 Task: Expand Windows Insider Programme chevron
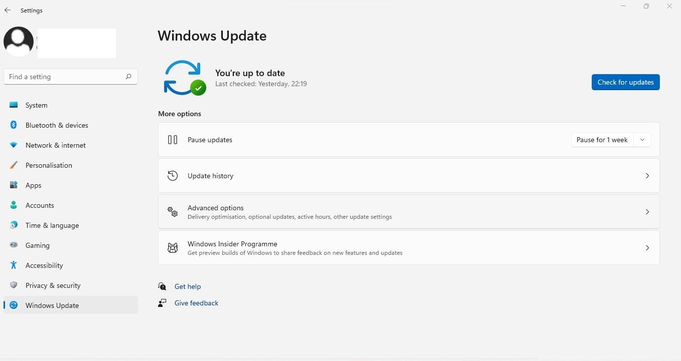point(647,248)
